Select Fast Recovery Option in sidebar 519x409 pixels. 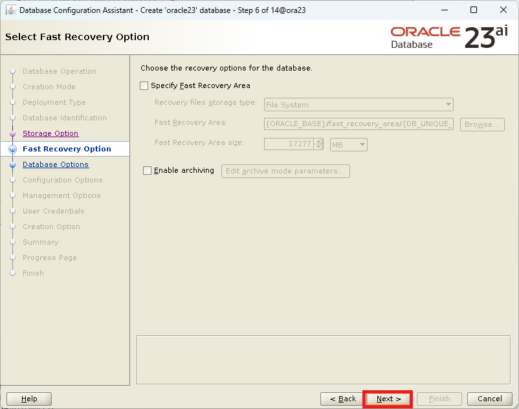(67, 149)
